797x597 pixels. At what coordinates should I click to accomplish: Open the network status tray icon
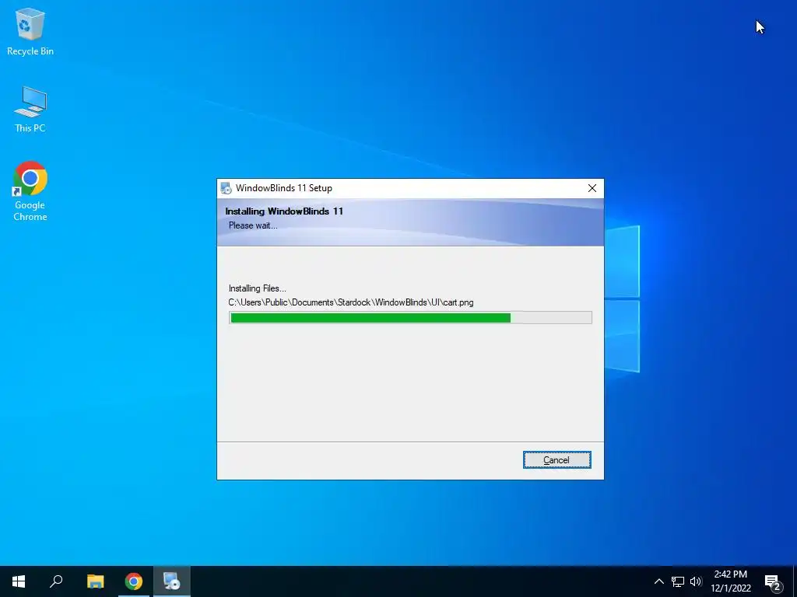[678, 581]
